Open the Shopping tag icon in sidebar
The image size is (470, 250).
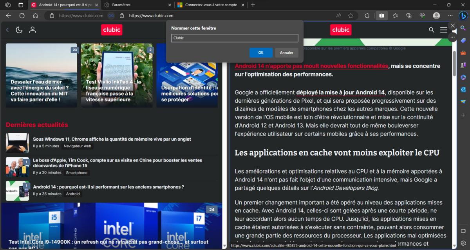[463, 40]
